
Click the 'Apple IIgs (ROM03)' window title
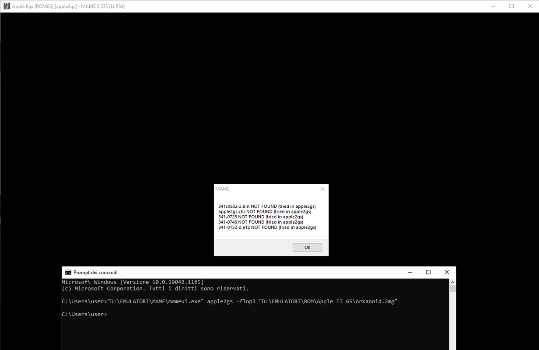(x=68, y=6)
